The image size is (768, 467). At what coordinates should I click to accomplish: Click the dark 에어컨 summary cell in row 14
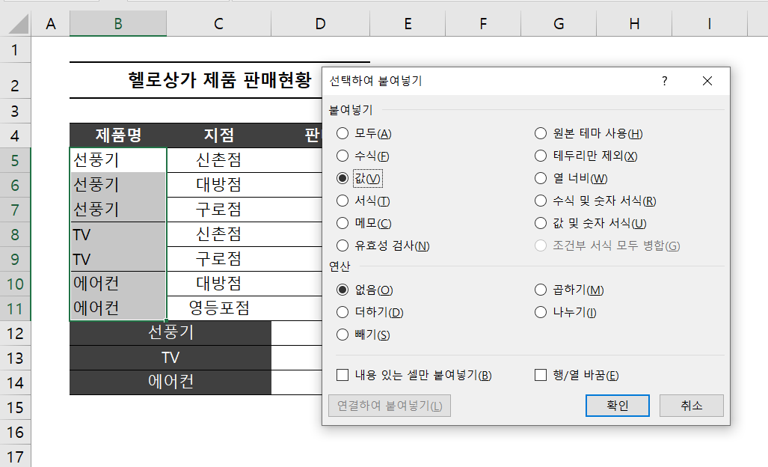pyautogui.click(x=171, y=382)
